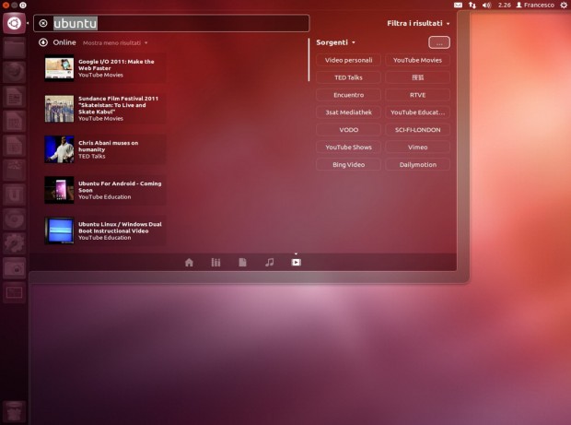
Task: Open Sundance Film Festival Skateistan thumbnail
Action: (x=59, y=109)
